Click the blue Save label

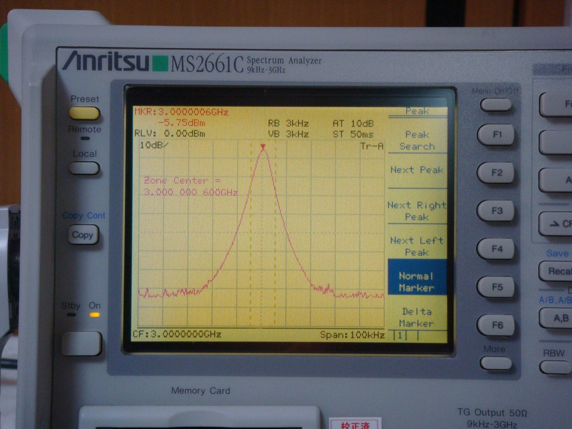coord(557,253)
